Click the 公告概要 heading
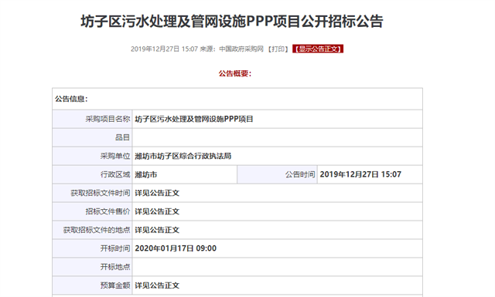 click(235, 74)
